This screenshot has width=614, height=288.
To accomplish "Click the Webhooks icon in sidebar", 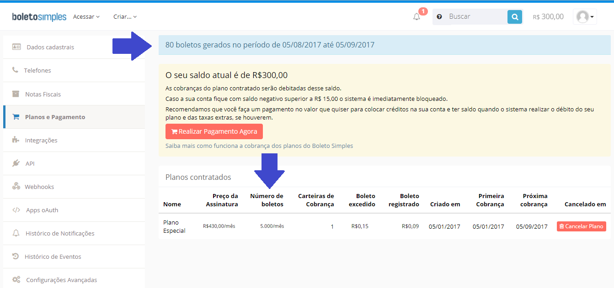I will coord(16,186).
